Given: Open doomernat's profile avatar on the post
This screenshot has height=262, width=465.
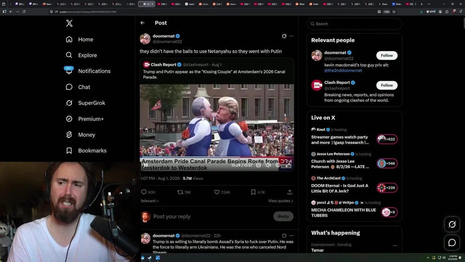Looking at the screenshot, I should [145, 39].
